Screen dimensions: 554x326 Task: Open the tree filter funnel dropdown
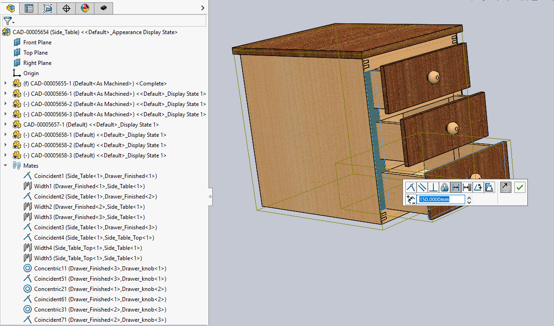(x=9, y=21)
